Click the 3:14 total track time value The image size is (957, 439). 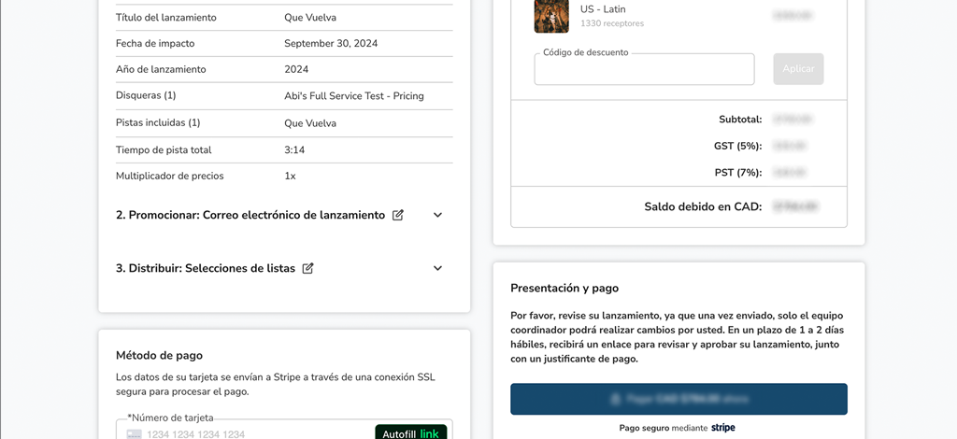tap(294, 149)
